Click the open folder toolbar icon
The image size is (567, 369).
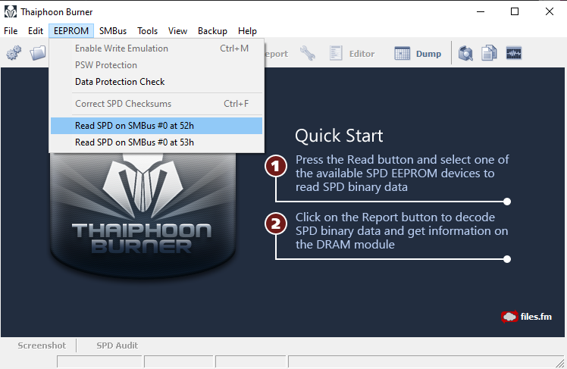tap(38, 54)
